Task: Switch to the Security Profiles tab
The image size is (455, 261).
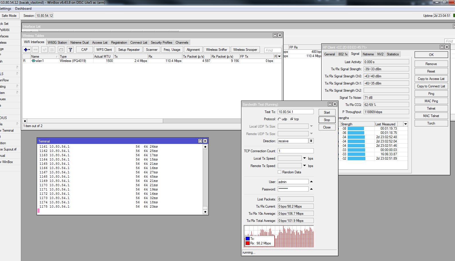Action: 161,42
